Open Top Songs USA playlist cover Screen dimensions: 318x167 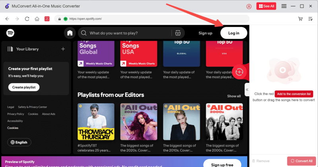pyautogui.click(x=139, y=54)
